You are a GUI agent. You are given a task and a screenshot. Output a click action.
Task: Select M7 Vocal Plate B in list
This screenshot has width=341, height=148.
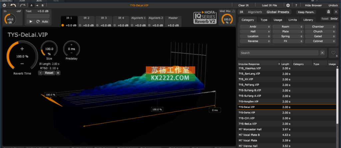(x=286, y=135)
